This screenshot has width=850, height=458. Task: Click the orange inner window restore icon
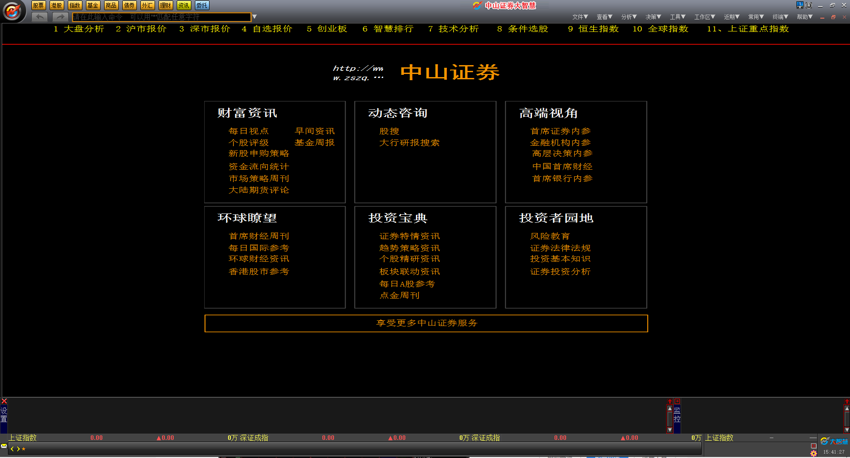[x=833, y=17]
